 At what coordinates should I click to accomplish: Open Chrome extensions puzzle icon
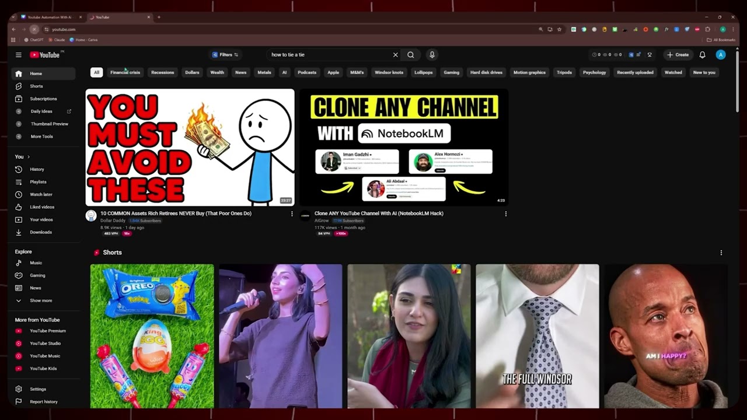tap(707, 29)
